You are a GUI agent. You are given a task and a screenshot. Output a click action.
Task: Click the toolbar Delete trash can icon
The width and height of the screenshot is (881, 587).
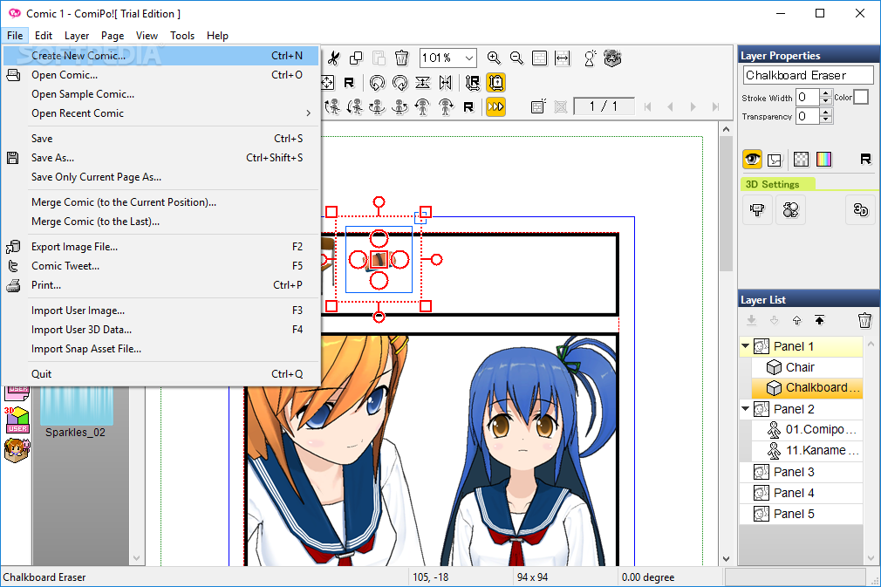(x=402, y=58)
